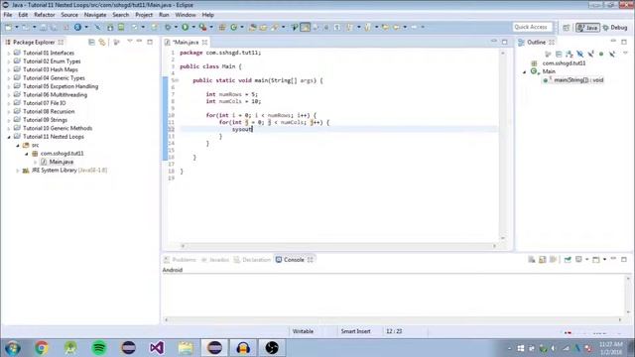Open Run button dropdown arrow
The width and height of the screenshot is (635, 357).
[193, 27]
